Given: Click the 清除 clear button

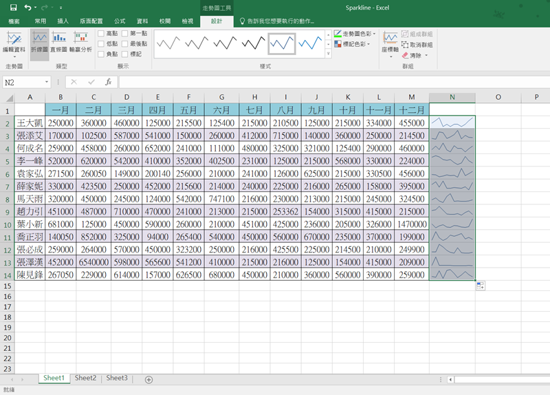Looking at the screenshot, I should pos(414,55).
